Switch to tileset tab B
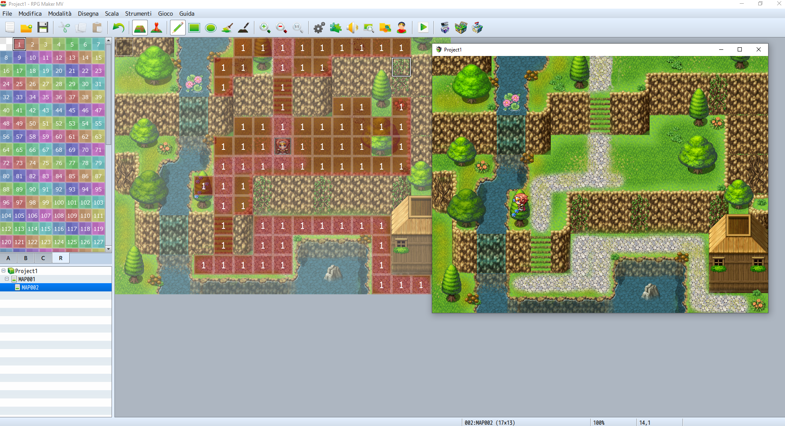 pos(26,258)
